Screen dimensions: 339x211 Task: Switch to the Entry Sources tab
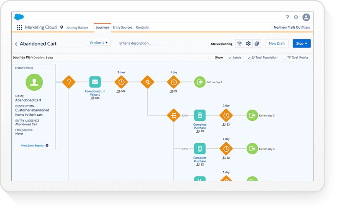(x=122, y=27)
